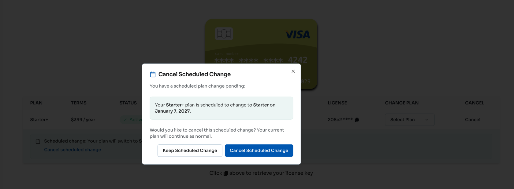
Task: Click the Keep Scheduled Change button
Action: 190,151
